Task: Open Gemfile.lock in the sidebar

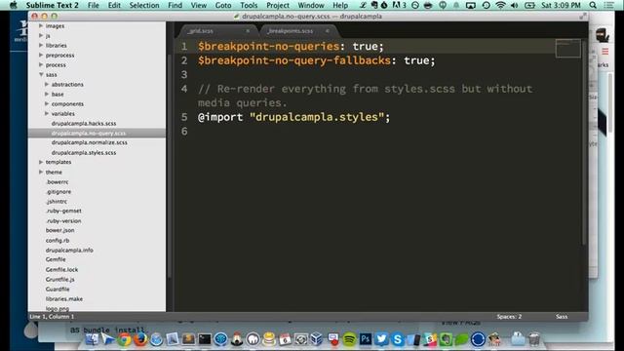Action: click(x=61, y=269)
